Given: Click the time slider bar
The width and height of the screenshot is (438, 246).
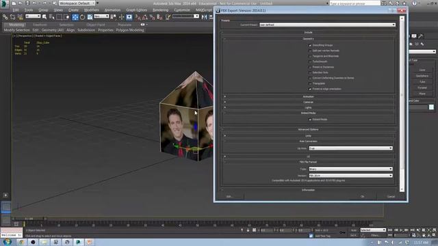Looking at the screenshot, I should 29,219.
